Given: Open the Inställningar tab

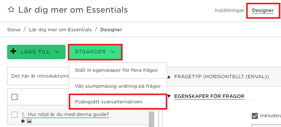Looking at the screenshot, I should tap(229, 10).
